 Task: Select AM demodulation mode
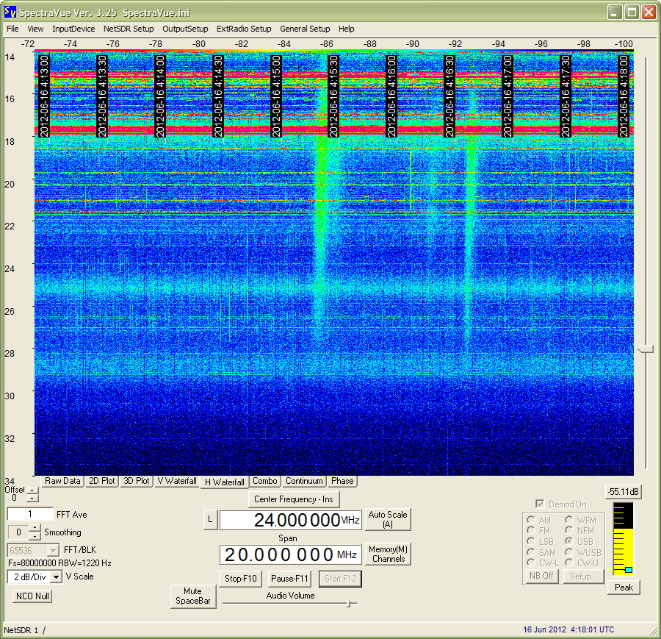click(x=531, y=520)
